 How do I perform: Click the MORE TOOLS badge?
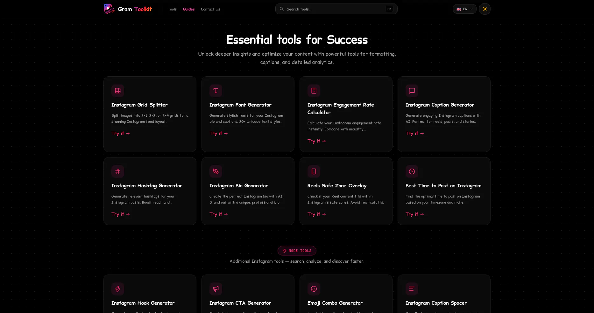297,251
